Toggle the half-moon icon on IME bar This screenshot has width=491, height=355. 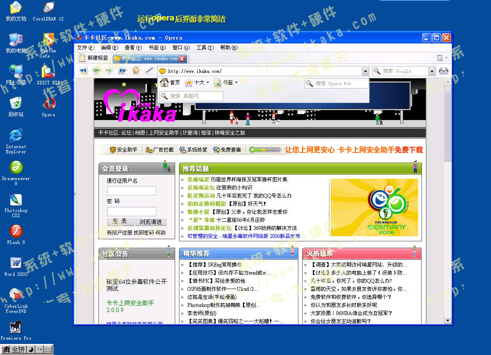tap(31, 349)
